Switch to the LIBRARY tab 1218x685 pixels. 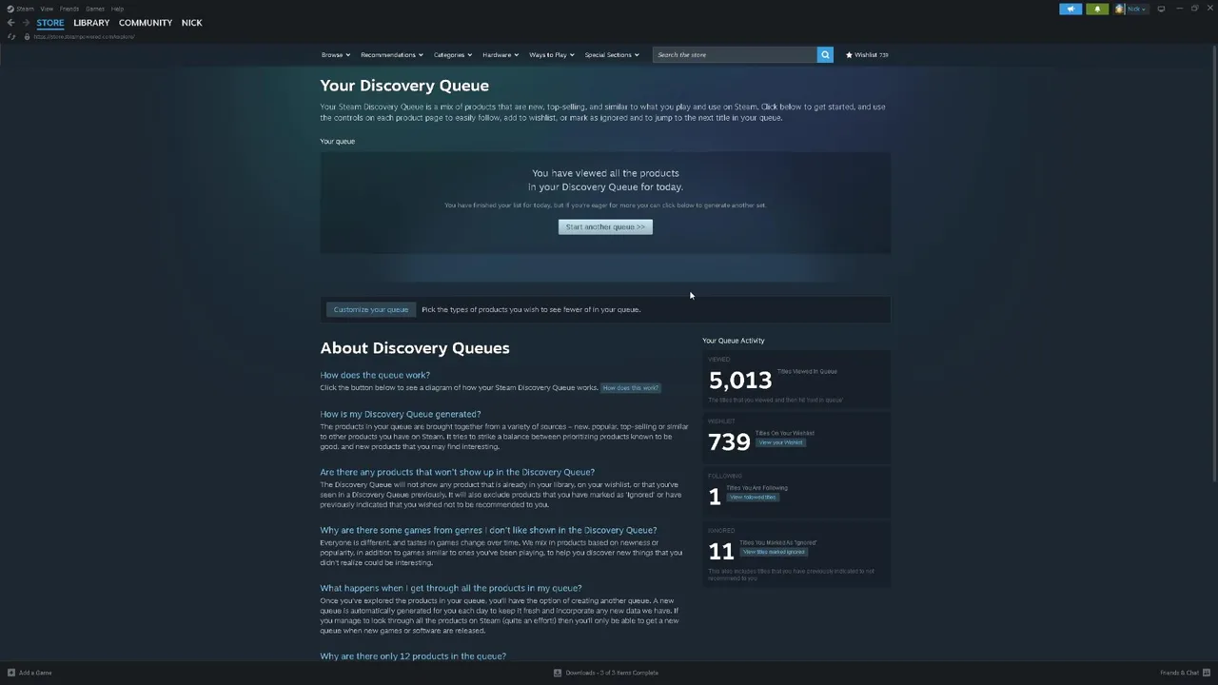91,23
